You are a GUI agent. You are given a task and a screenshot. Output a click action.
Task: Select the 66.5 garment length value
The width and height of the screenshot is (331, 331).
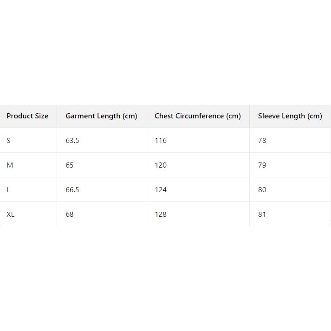72,190
